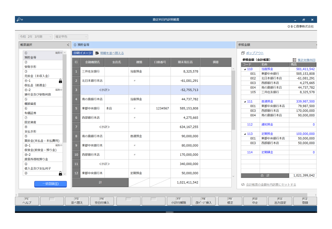Image resolution: width=332 pixels, height=229 pixels.
Task: Collapse the 参照金額 panel arrow
Action: [316, 45]
